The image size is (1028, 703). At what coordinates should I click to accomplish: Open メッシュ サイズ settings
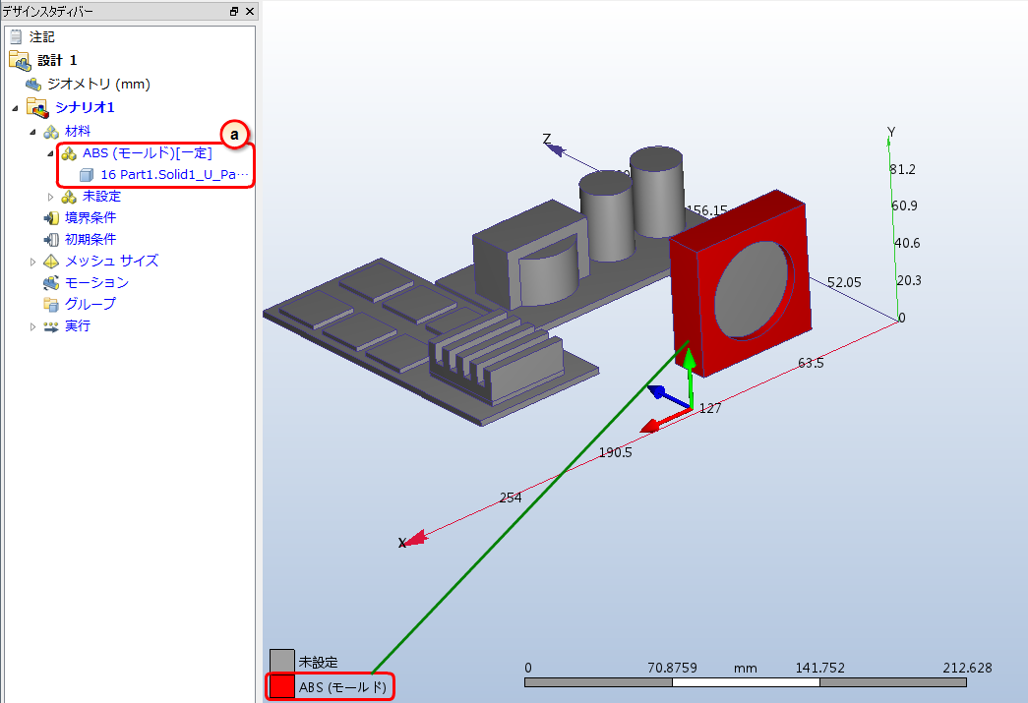click(x=111, y=261)
